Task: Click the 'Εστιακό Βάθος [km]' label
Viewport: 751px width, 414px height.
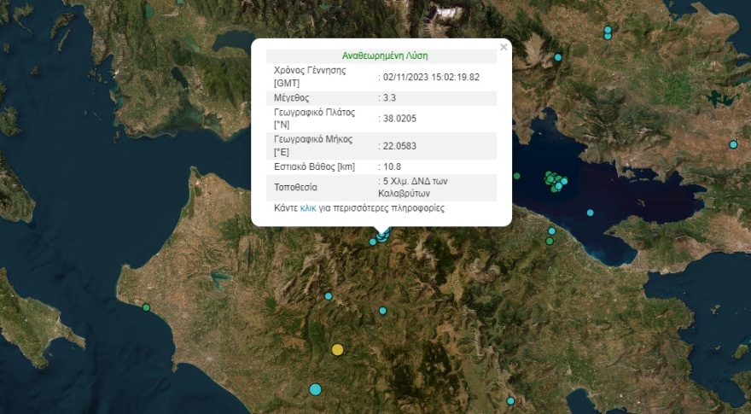Action: pos(315,166)
